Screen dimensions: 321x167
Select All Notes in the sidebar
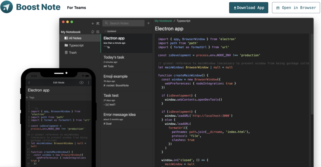pyautogui.click(x=75, y=38)
